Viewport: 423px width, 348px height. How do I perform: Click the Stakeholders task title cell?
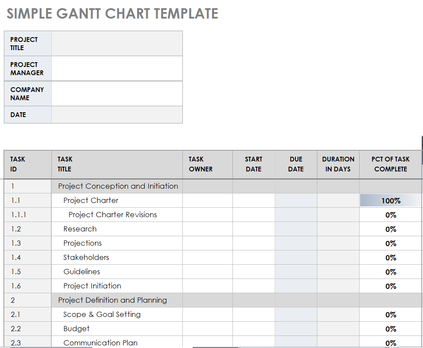[x=86, y=258]
